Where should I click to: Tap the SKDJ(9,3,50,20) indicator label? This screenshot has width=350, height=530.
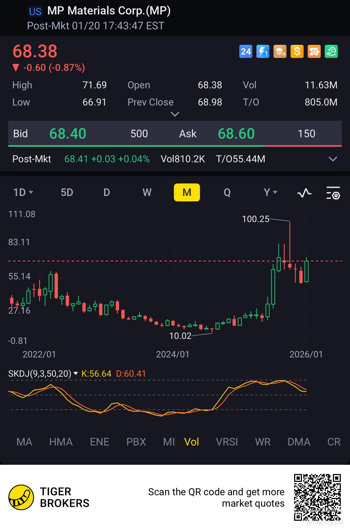click(40, 374)
